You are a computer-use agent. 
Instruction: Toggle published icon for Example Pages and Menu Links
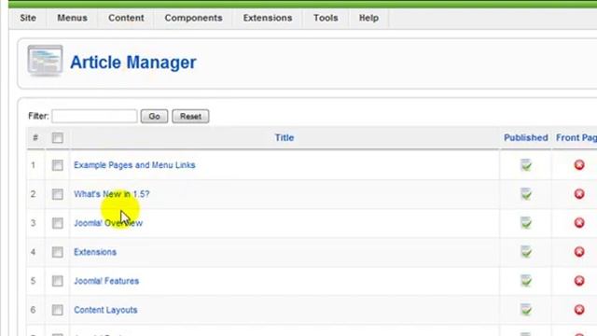(526, 165)
